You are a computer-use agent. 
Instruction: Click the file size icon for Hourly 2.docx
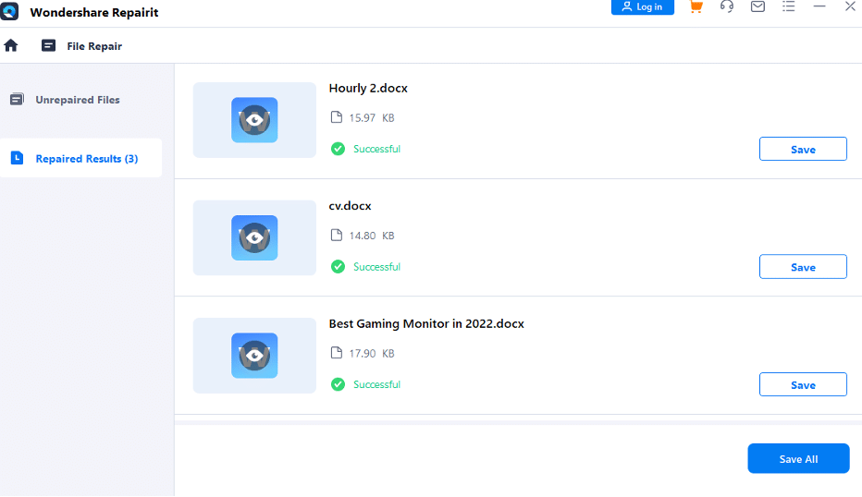pos(337,117)
